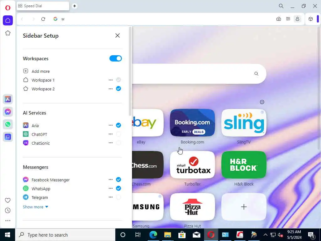Reload the page with the refresh icon

pyautogui.click(x=43, y=19)
